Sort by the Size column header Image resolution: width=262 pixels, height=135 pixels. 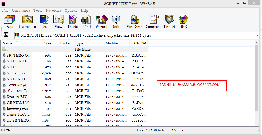click(42, 43)
